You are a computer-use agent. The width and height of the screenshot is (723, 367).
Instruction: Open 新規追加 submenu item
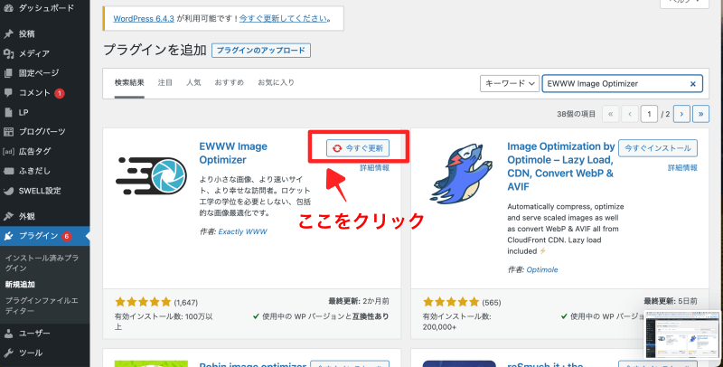(x=20, y=285)
